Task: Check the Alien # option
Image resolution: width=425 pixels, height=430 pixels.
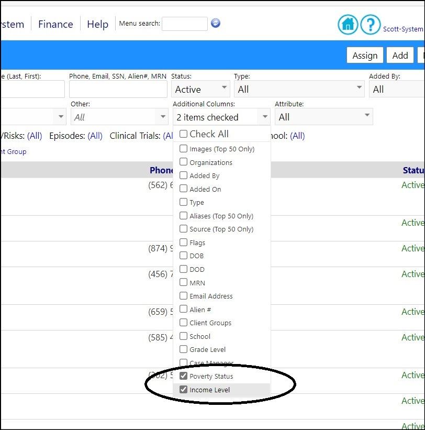Action: [x=183, y=309]
